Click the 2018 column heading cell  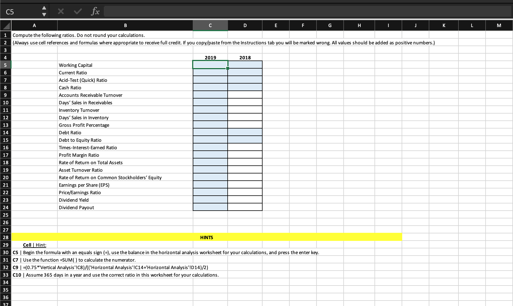click(x=245, y=58)
